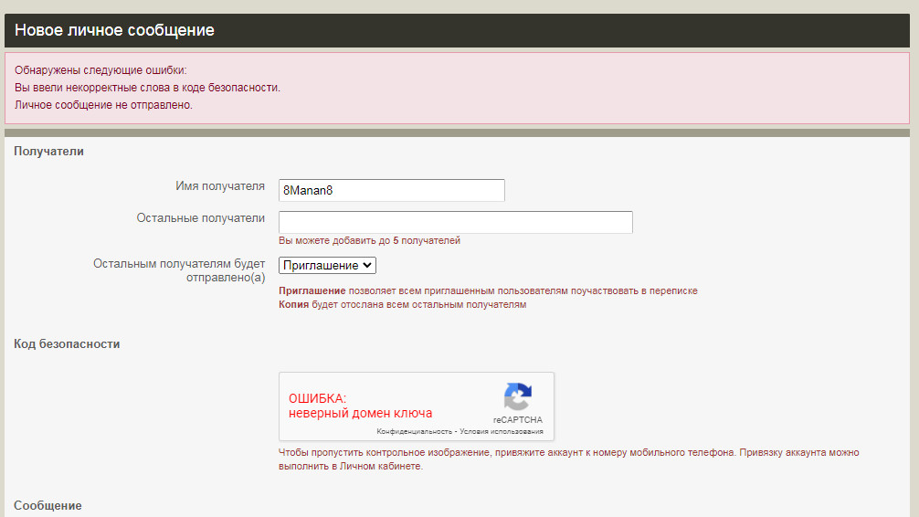Click the Остальные получатели label
The width and height of the screenshot is (919, 517).
pos(200,218)
